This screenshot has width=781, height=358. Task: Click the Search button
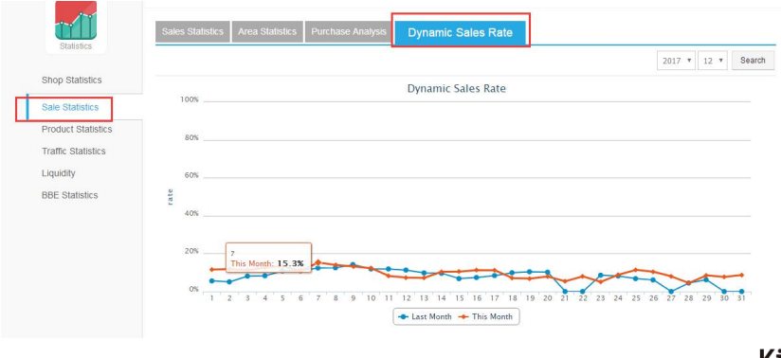click(x=753, y=61)
